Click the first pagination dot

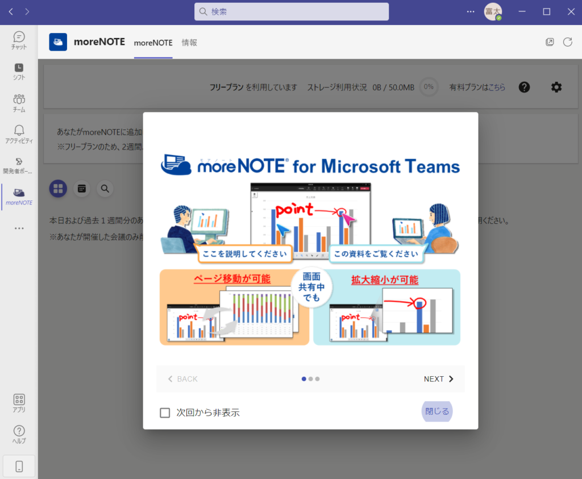click(304, 379)
